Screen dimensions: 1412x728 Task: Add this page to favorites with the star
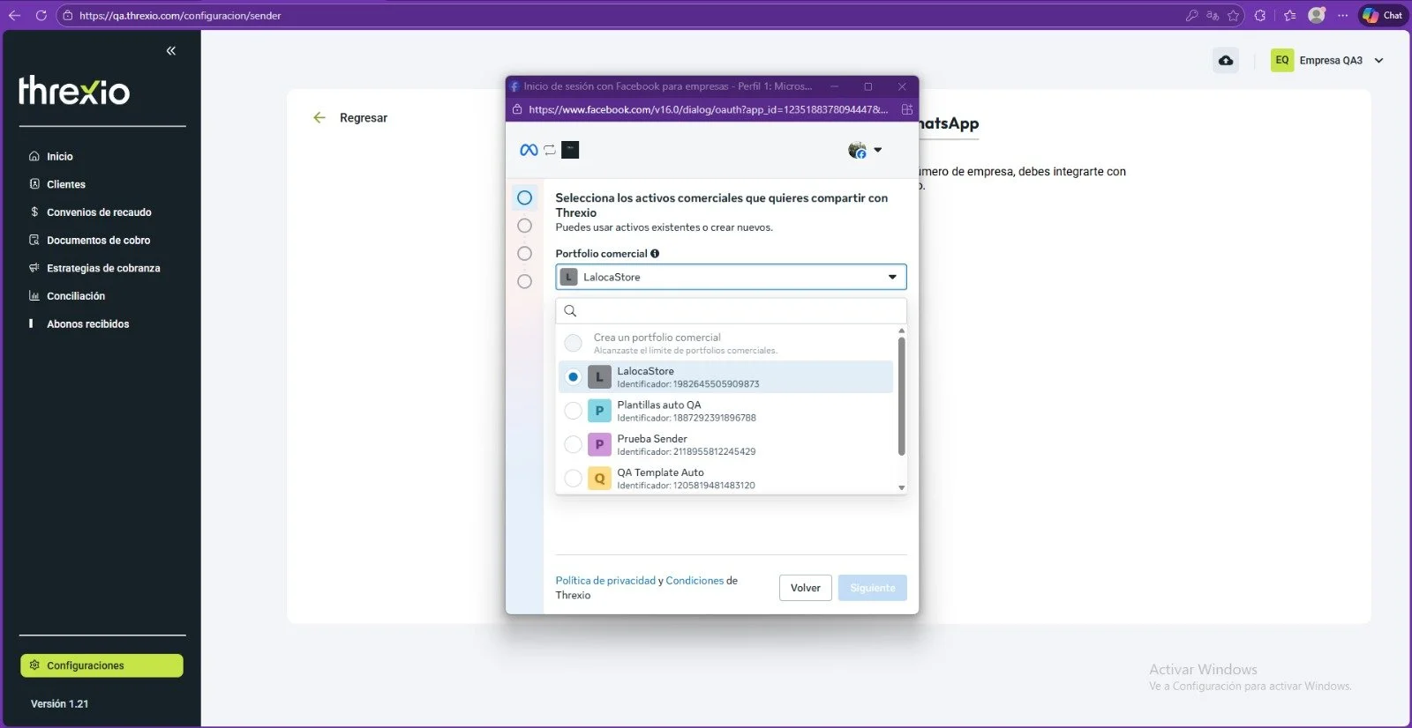click(x=1234, y=15)
